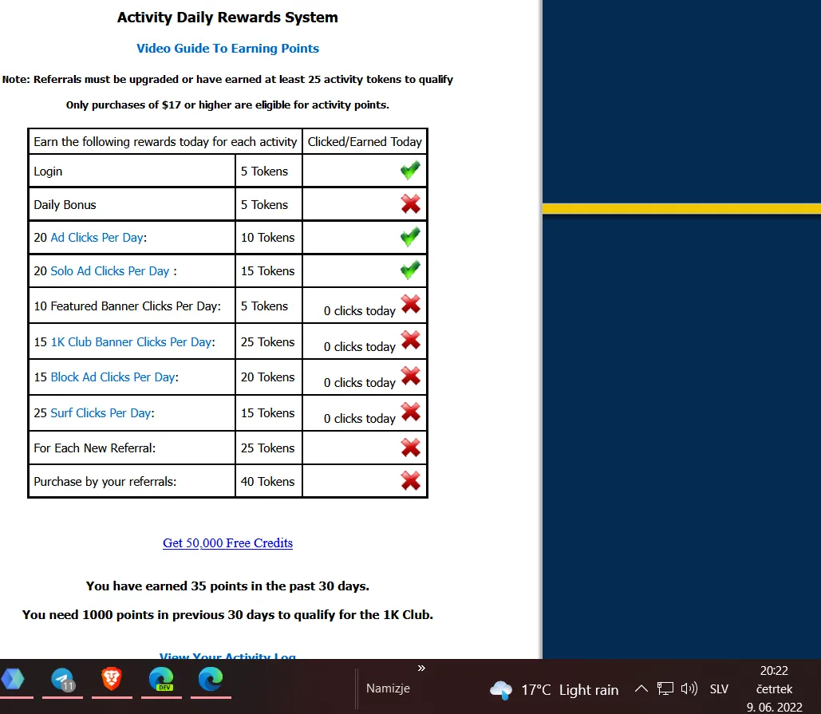This screenshot has height=714, width=821.
Task: Select '0 clicks today' in the Surf Clicks row
Action: point(360,419)
